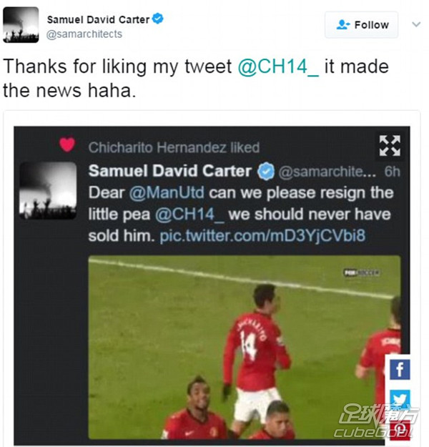Click the Follow person-plus icon
Viewport: 429px width, 447px height.
(343, 25)
